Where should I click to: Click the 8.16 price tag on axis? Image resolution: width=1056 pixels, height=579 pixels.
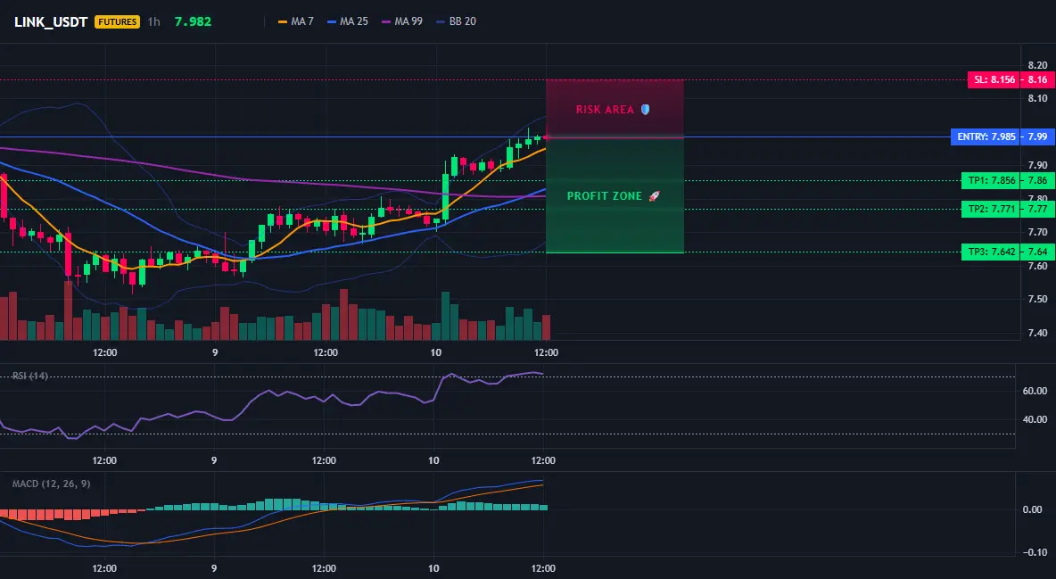pos(1038,79)
